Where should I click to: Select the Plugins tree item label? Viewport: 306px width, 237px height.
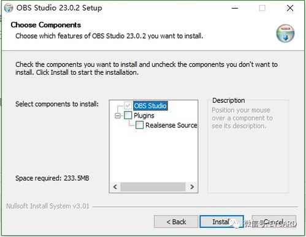tap(144, 116)
